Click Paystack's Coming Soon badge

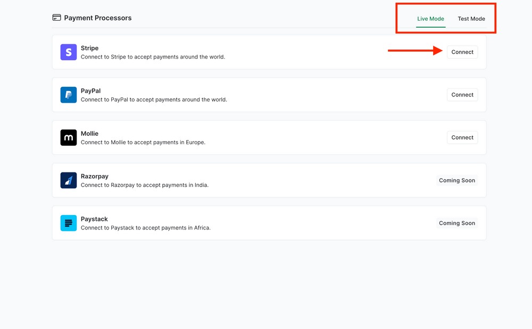456,223
